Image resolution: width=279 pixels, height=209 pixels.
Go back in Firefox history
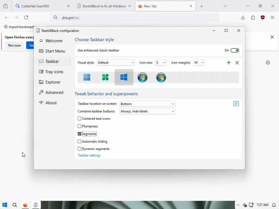[7, 17]
